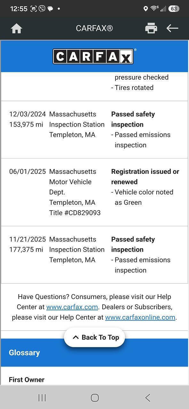Select the 06/01/2025 registration record row
The width and height of the screenshot is (189, 409).
[x=94, y=192]
